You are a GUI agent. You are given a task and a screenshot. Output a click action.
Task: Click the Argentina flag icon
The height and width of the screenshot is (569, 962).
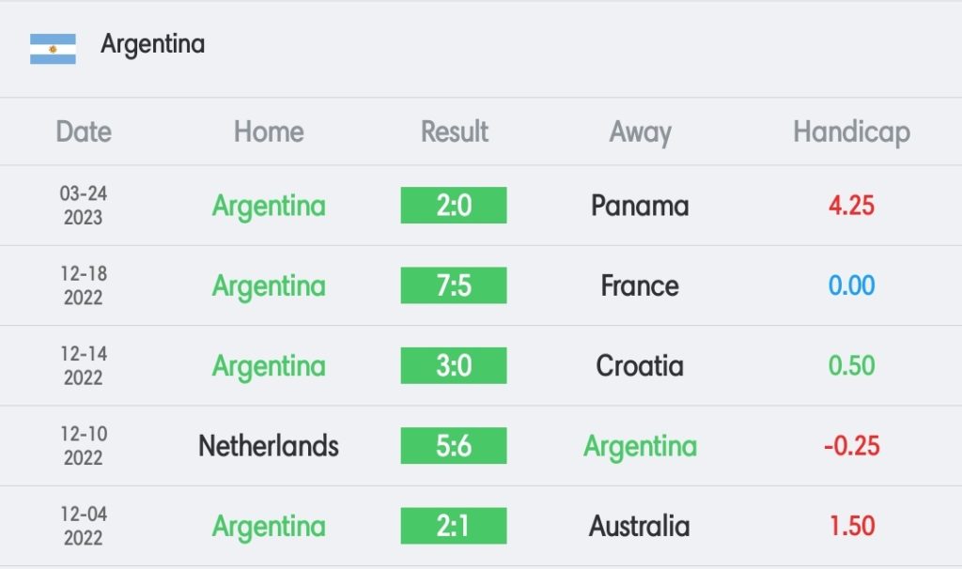click(x=53, y=49)
